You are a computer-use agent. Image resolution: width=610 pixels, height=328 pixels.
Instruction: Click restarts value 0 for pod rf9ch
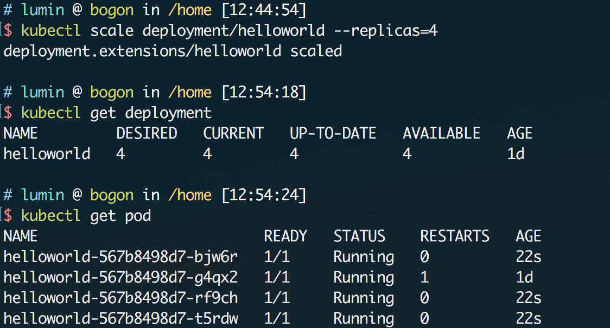tap(424, 298)
